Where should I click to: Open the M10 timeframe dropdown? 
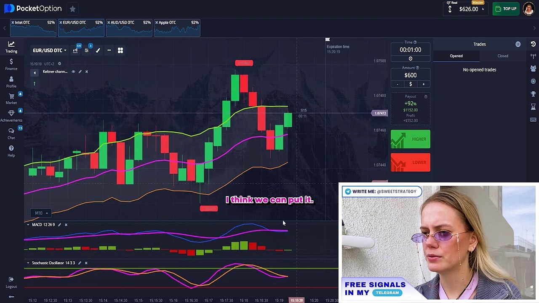click(41, 213)
